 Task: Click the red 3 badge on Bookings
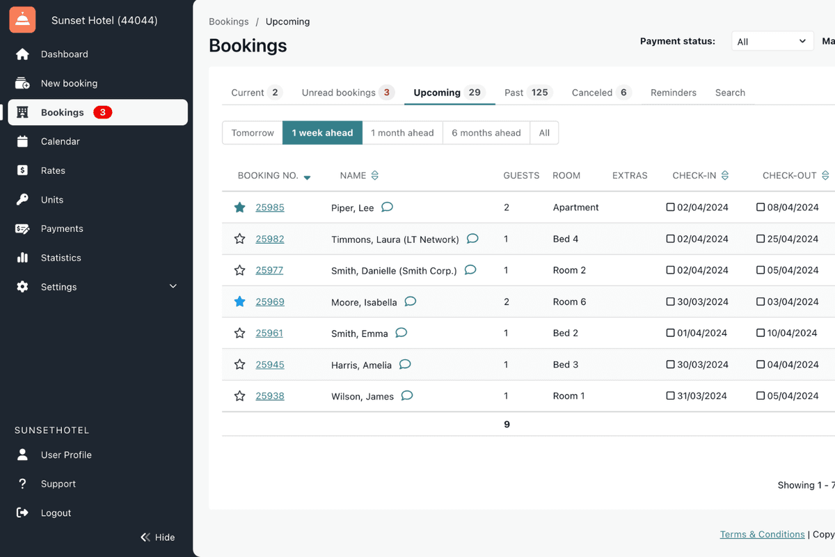click(103, 113)
